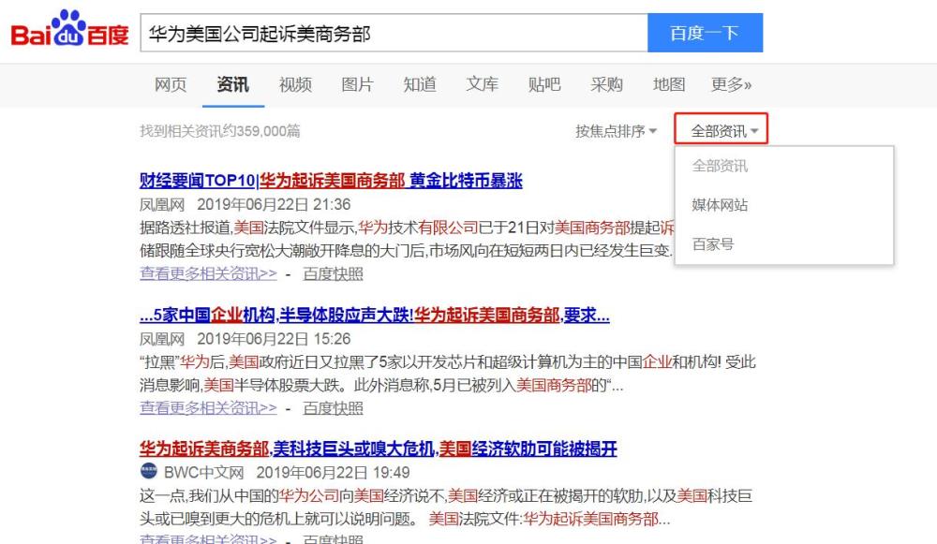The width and height of the screenshot is (937, 544).
Task: Open the 图片 tab
Action: pyautogui.click(x=357, y=84)
